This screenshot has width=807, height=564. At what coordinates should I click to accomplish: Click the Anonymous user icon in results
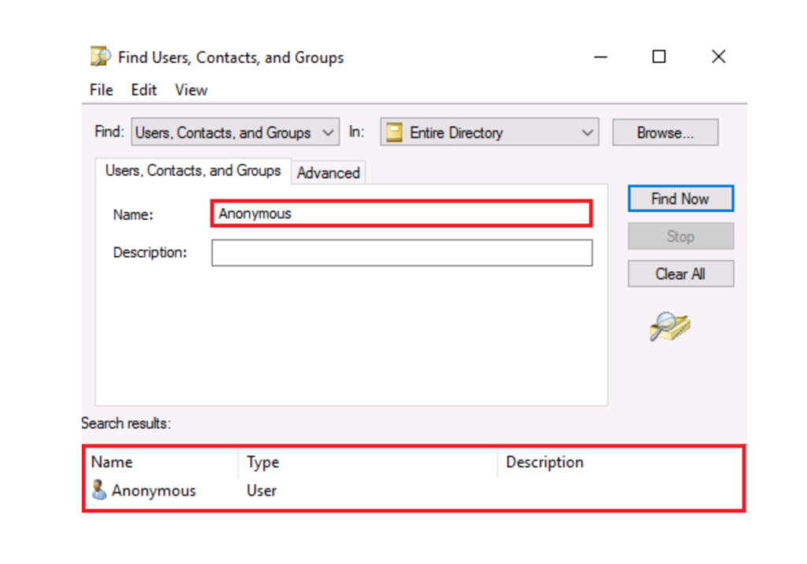point(99,491)
